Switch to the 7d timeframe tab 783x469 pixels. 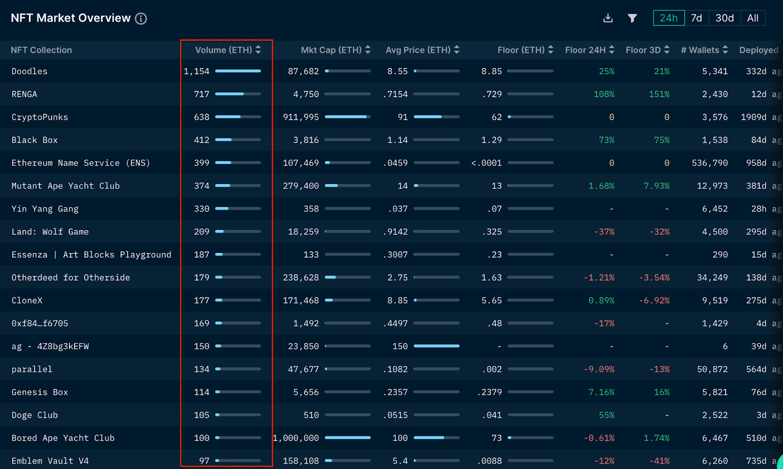(696, 18)
